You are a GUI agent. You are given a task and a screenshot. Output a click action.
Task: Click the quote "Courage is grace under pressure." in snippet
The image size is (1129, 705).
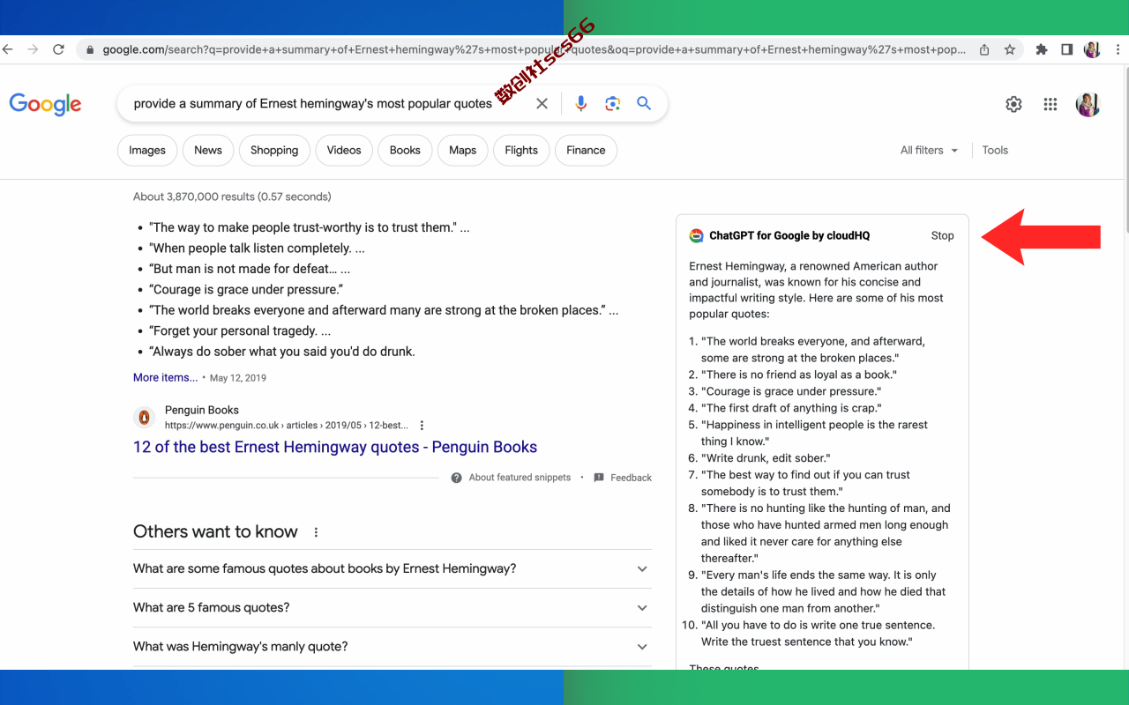246,289
